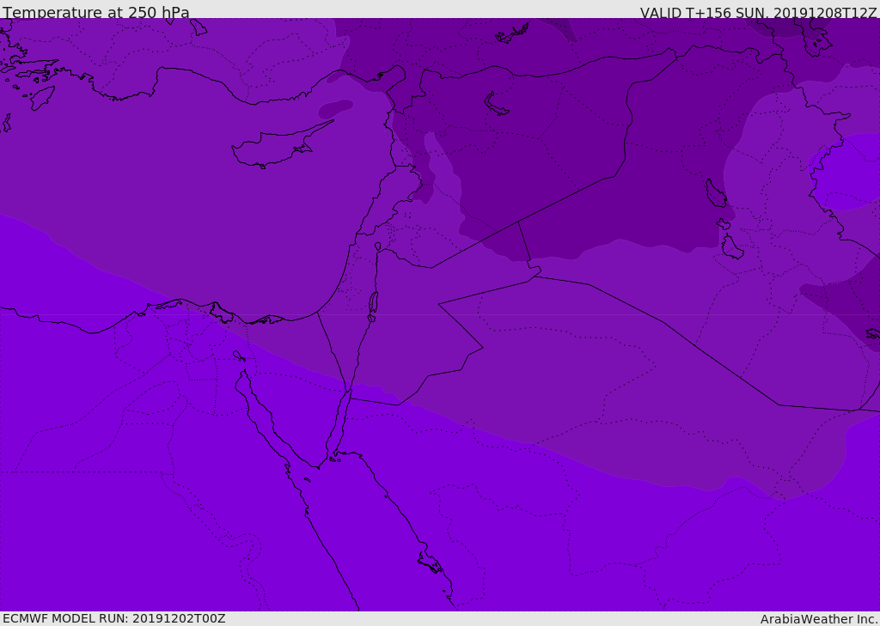880x626 pixels.
Task: Click the 'ArabiaWeather Inc' credit text
Action: point(818,619)
